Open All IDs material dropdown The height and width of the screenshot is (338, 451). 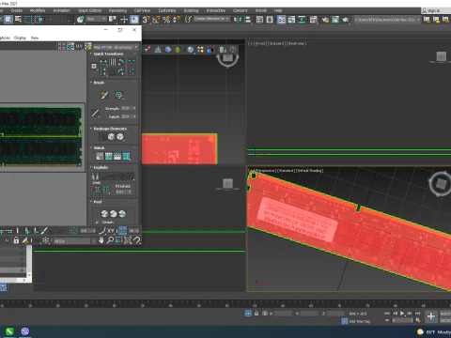point(75,241)
